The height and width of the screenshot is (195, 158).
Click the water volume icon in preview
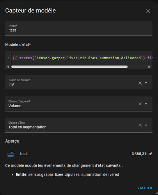11,154
